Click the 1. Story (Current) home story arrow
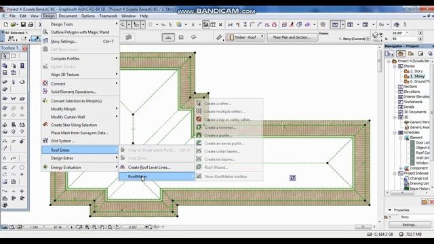 click(368, 39)
